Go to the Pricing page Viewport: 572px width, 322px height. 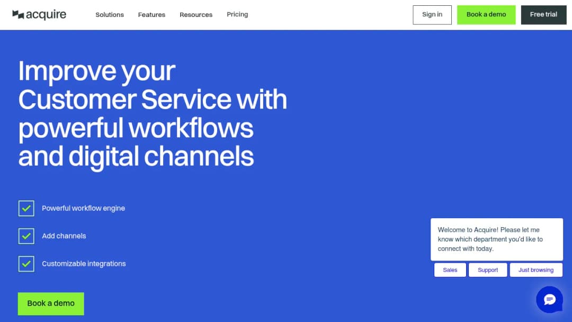click(x=237, y=14)
